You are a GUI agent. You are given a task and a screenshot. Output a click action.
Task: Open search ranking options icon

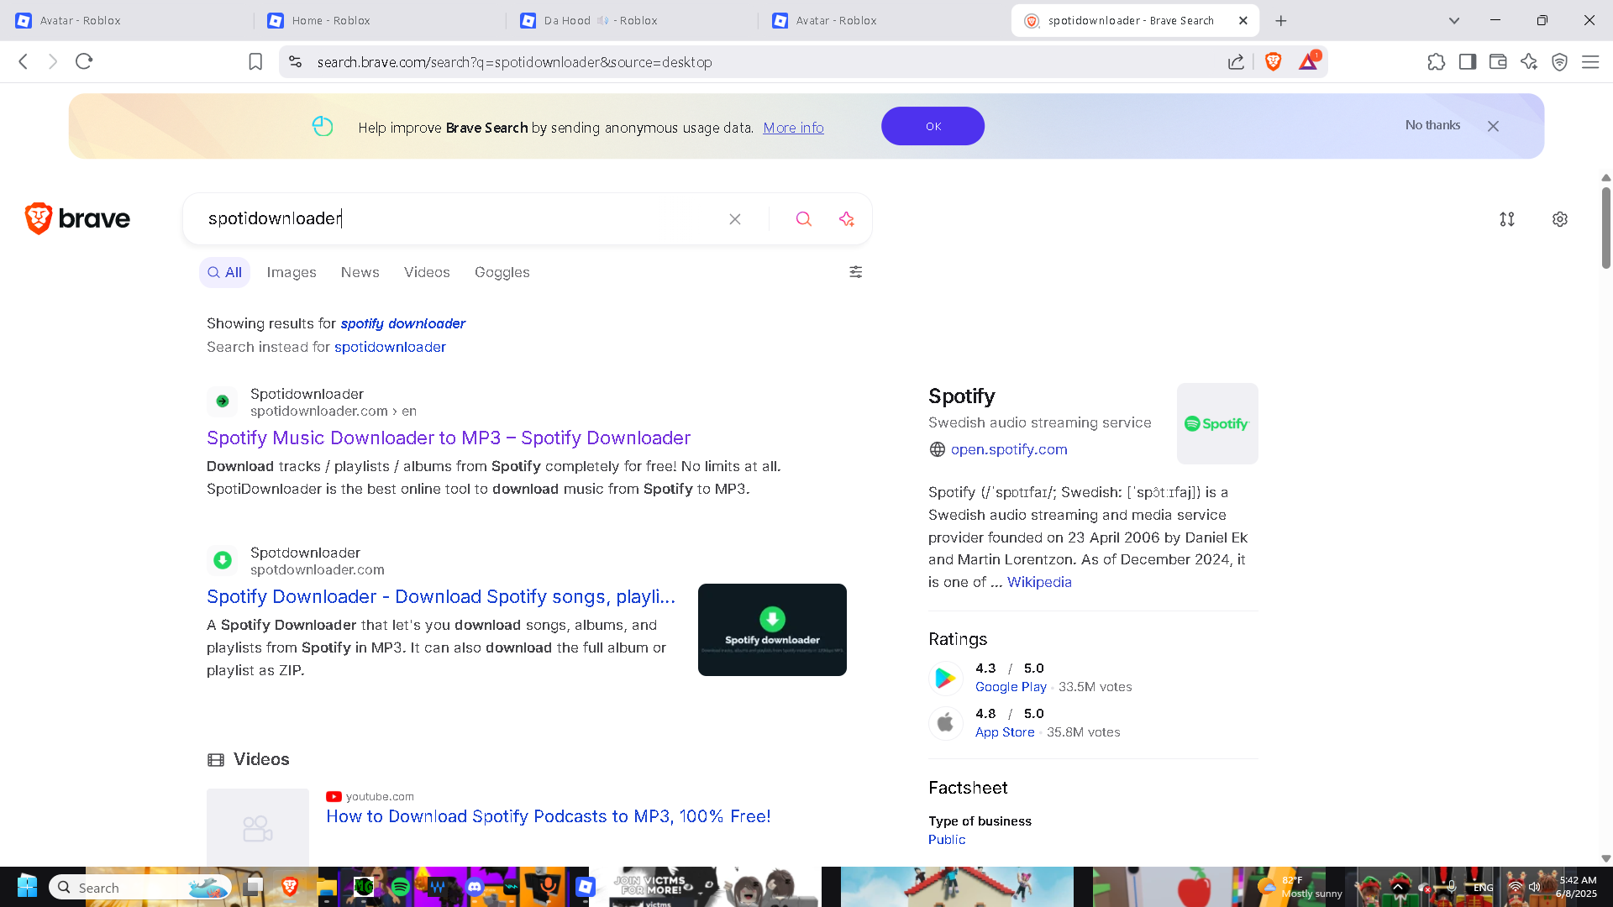pos(1507,219)
